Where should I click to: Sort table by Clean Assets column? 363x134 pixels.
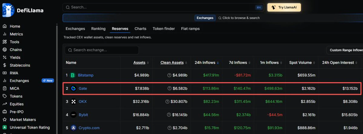174,63
